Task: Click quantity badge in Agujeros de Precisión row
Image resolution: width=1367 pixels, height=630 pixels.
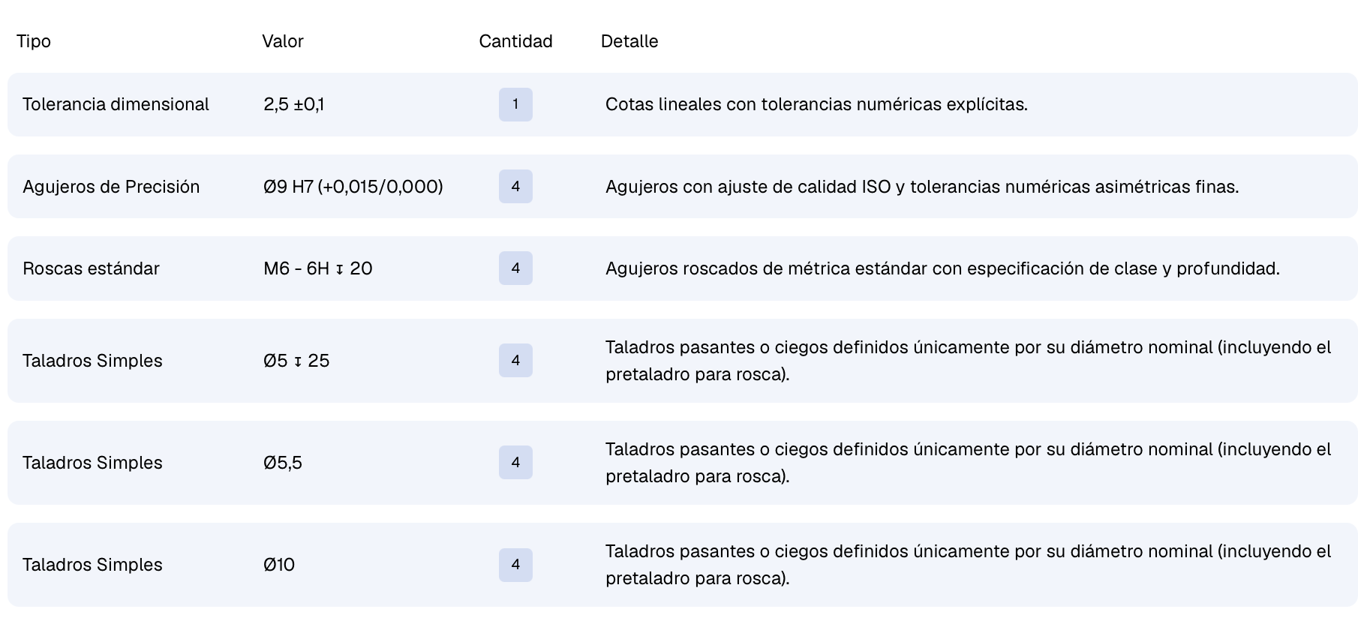Action: click(x=515, y=187)
